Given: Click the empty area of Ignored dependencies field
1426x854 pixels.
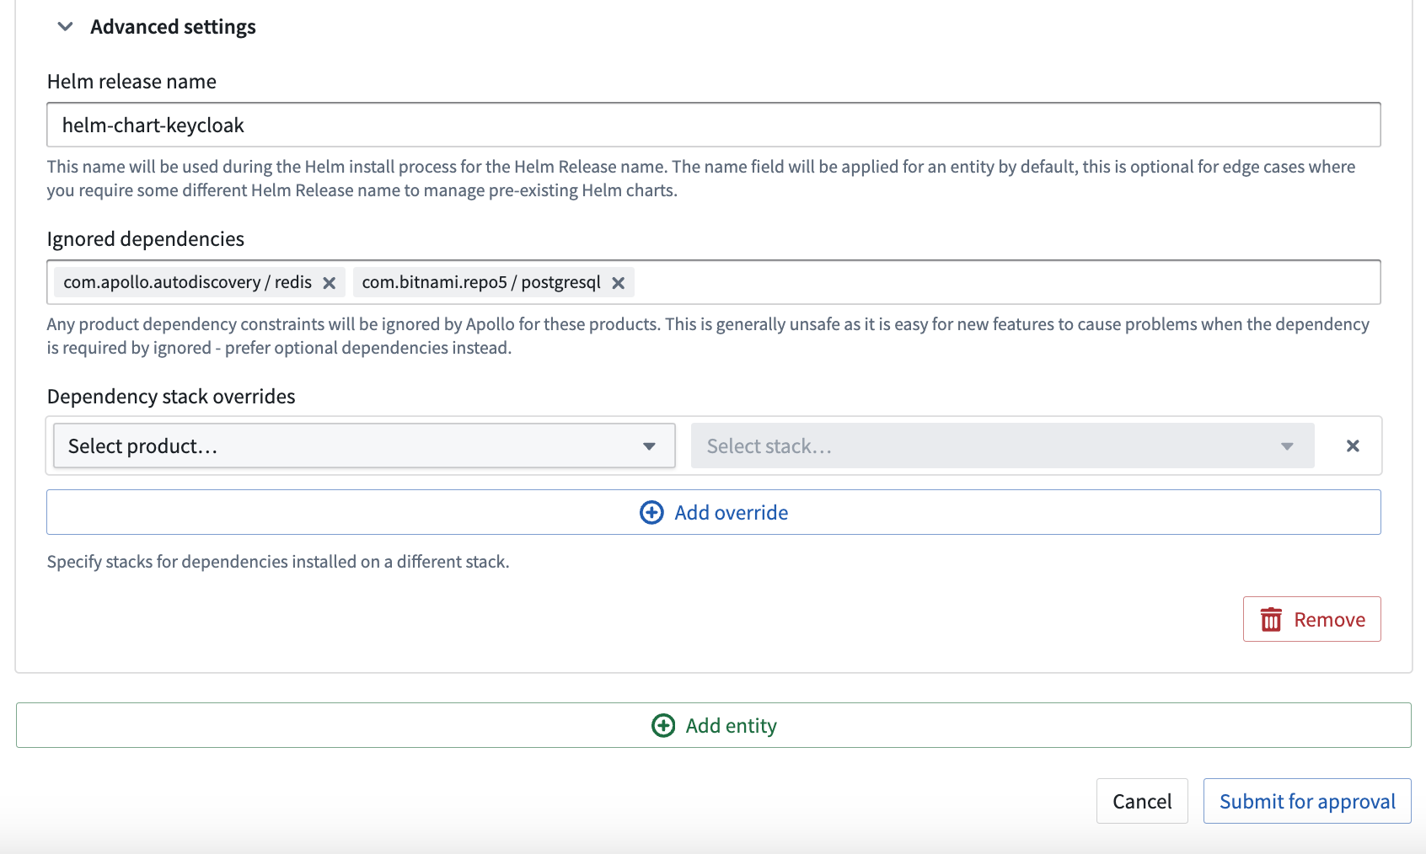Looking at the screenshot, I should click(x=1007, y=282).
